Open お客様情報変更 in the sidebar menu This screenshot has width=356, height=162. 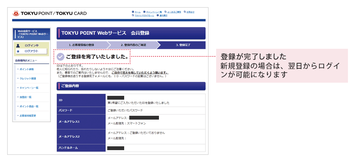pos(28,116)
